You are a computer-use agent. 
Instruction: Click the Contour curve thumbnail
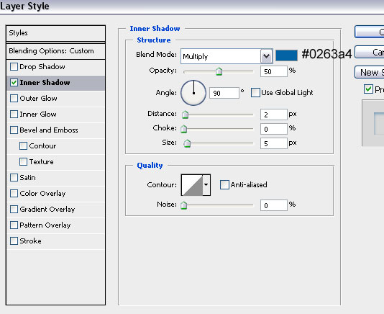(192, 185)
